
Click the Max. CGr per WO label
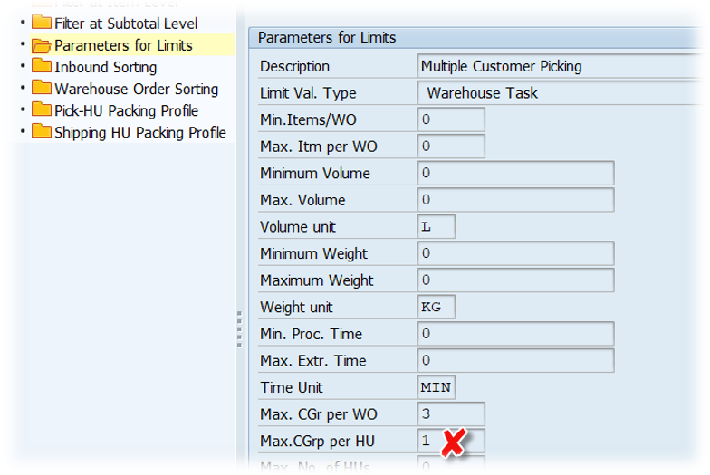click(319, 414)
